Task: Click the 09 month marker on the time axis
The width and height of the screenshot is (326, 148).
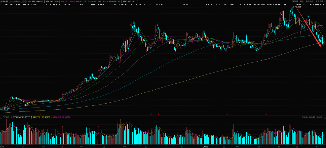Action: tap(124, 146)
